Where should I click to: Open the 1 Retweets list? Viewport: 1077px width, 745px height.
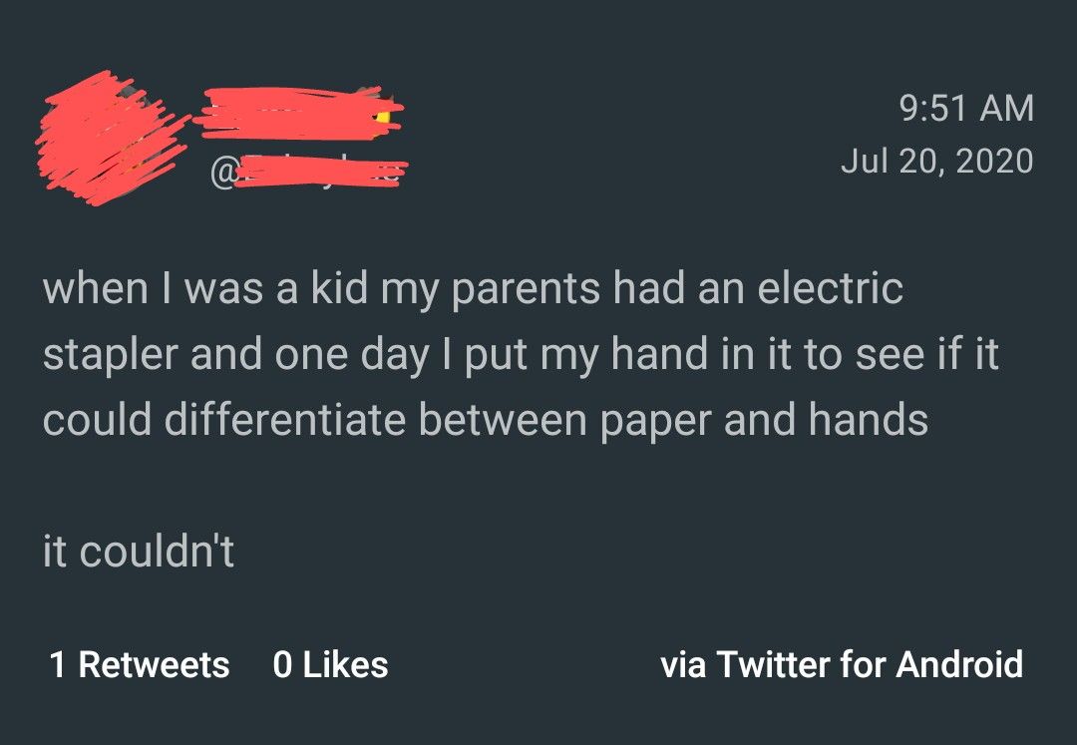pyautogui.click(x=140, y=664)
